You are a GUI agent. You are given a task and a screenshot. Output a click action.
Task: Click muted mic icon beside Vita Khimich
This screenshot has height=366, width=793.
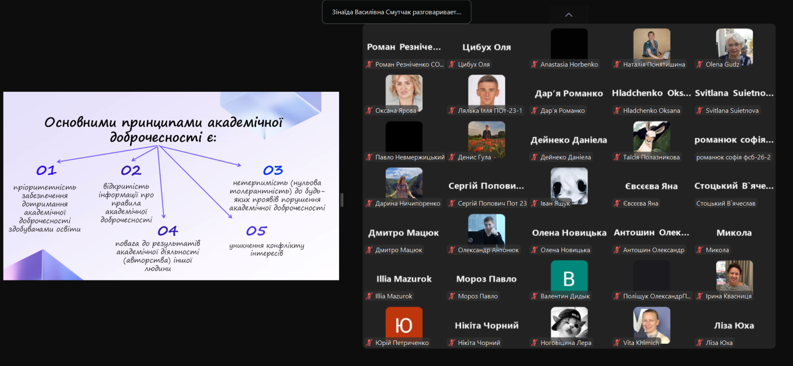click(617, 342)
